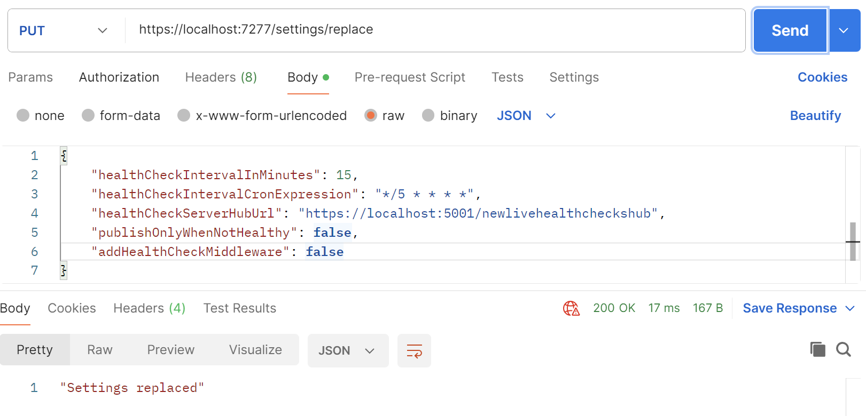Switch to the Authorization tab
866x416 pixels.
click(119, 77)
